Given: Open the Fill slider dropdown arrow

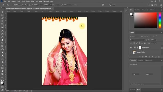Looking at the screenshot, I should click(x=156, y=43).
